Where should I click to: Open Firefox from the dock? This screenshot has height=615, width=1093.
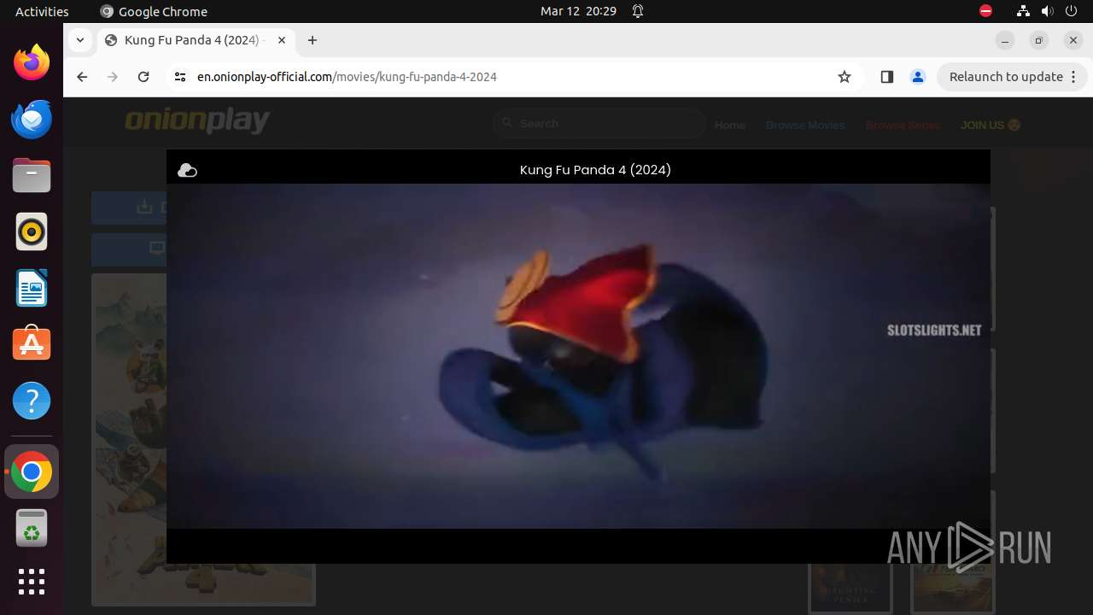click(x=32, y=62)
